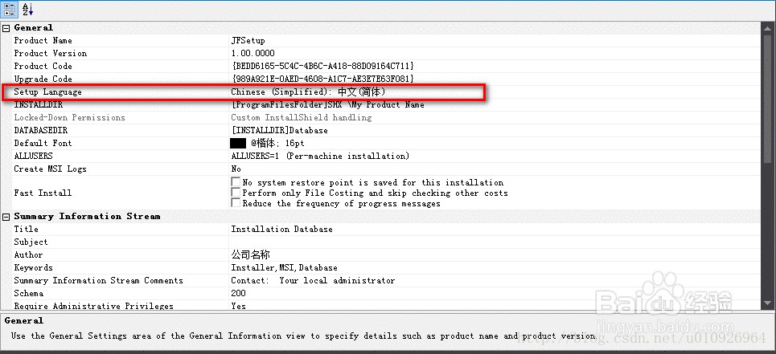Viewport: 776px width, 354px height.
Task: Select the Default Font property
Action: 43,143
